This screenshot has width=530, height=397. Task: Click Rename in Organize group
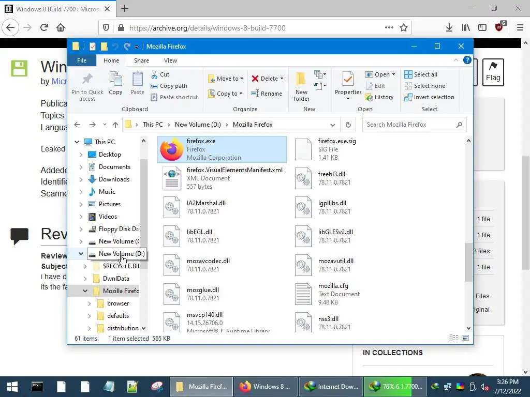coord(267,94)
